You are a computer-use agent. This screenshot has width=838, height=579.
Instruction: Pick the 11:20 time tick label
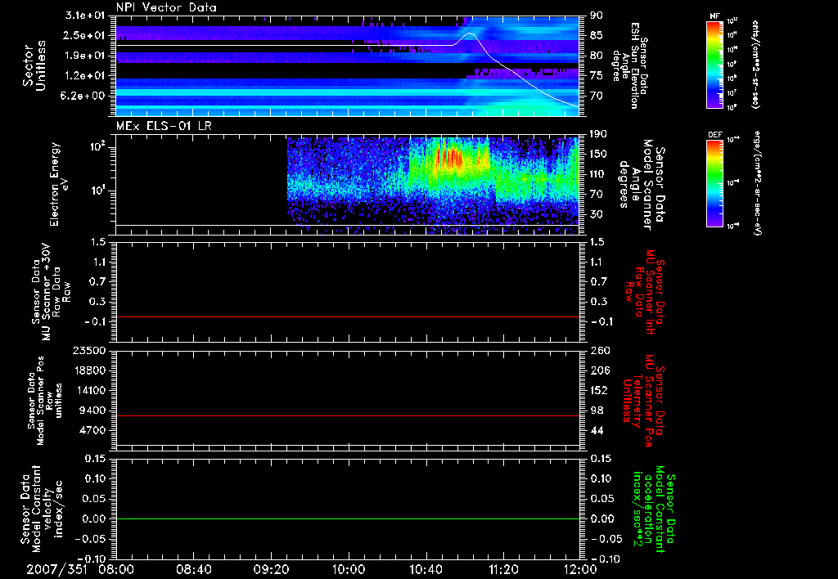click(503, 568)
